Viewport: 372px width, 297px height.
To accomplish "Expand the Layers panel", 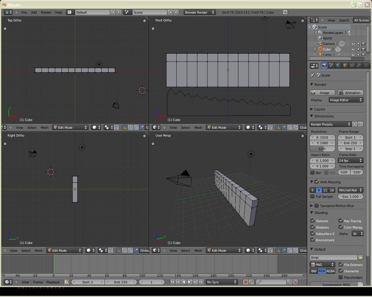I will tap(320, 109).
